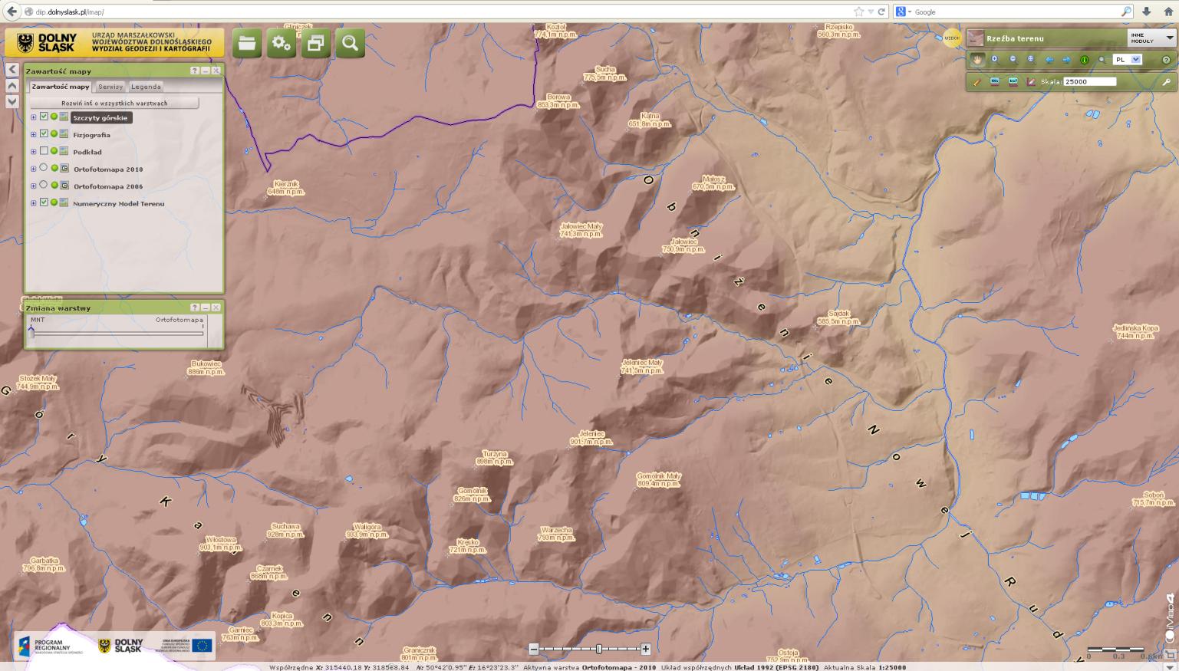This screenshot has height=671, width=1179.
Task: Open the green folder projects button
Action: click(x=247, y=44)
